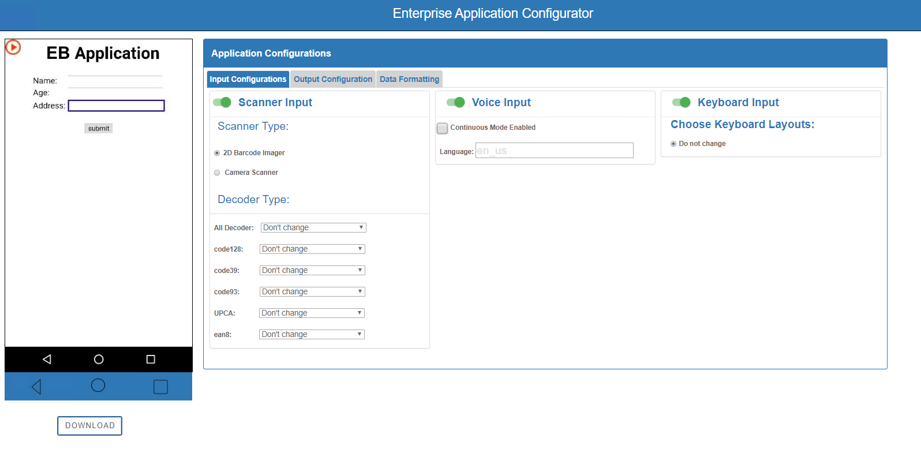The width and height of the screenshot is (921, 468).
Task: Select the Camera Scanner radio option
Action: 217,173
